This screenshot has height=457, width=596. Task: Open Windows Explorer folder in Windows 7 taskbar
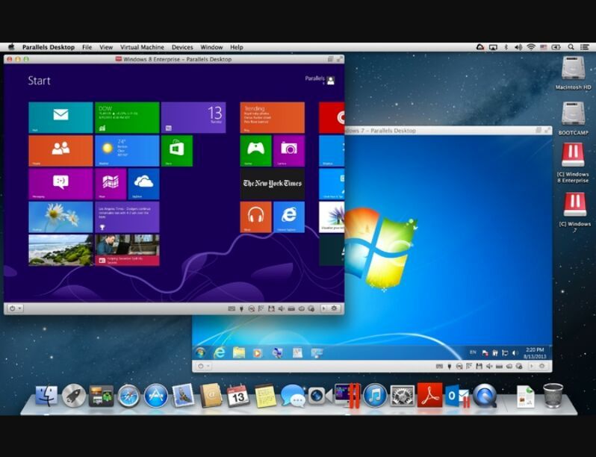(239, 353)
